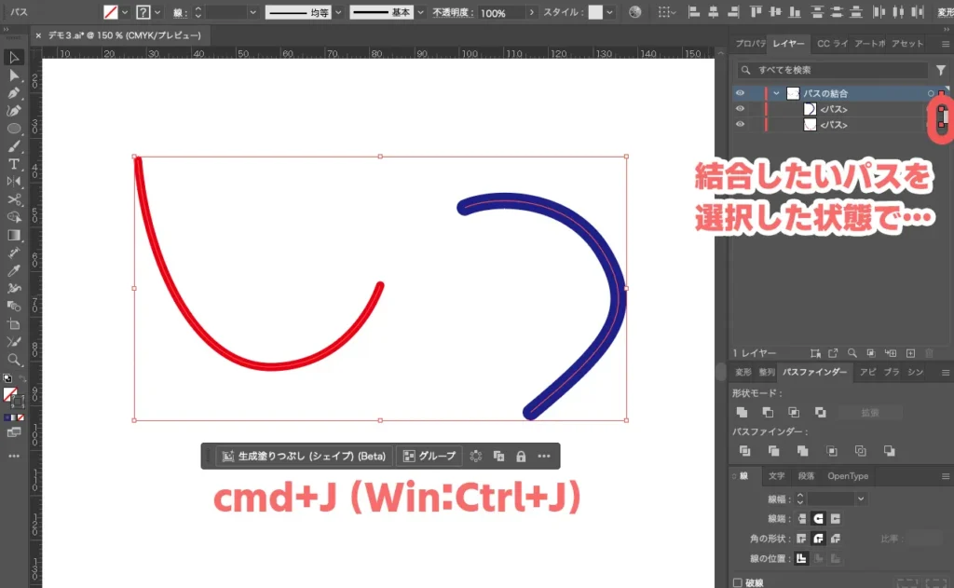The height and width of the screenshot is (588, 954).
Task: Collapse the パスの結合 layer tree
Action: click(776, 93)
